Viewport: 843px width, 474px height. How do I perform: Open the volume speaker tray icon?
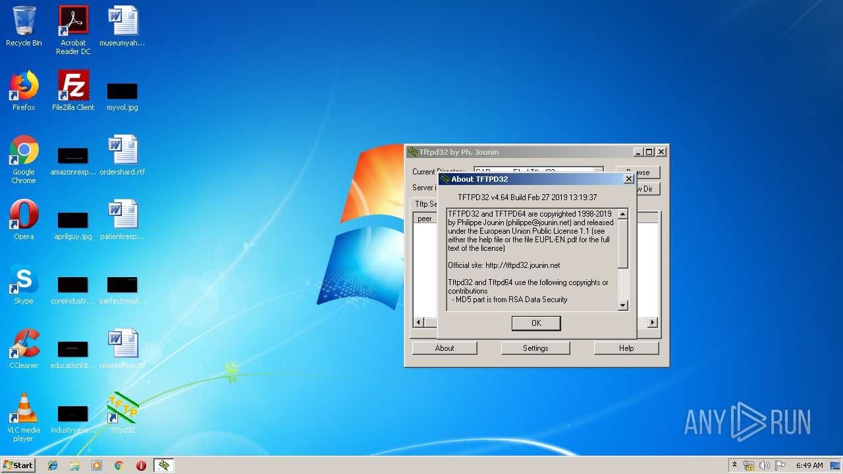click(x=765, y=465)
